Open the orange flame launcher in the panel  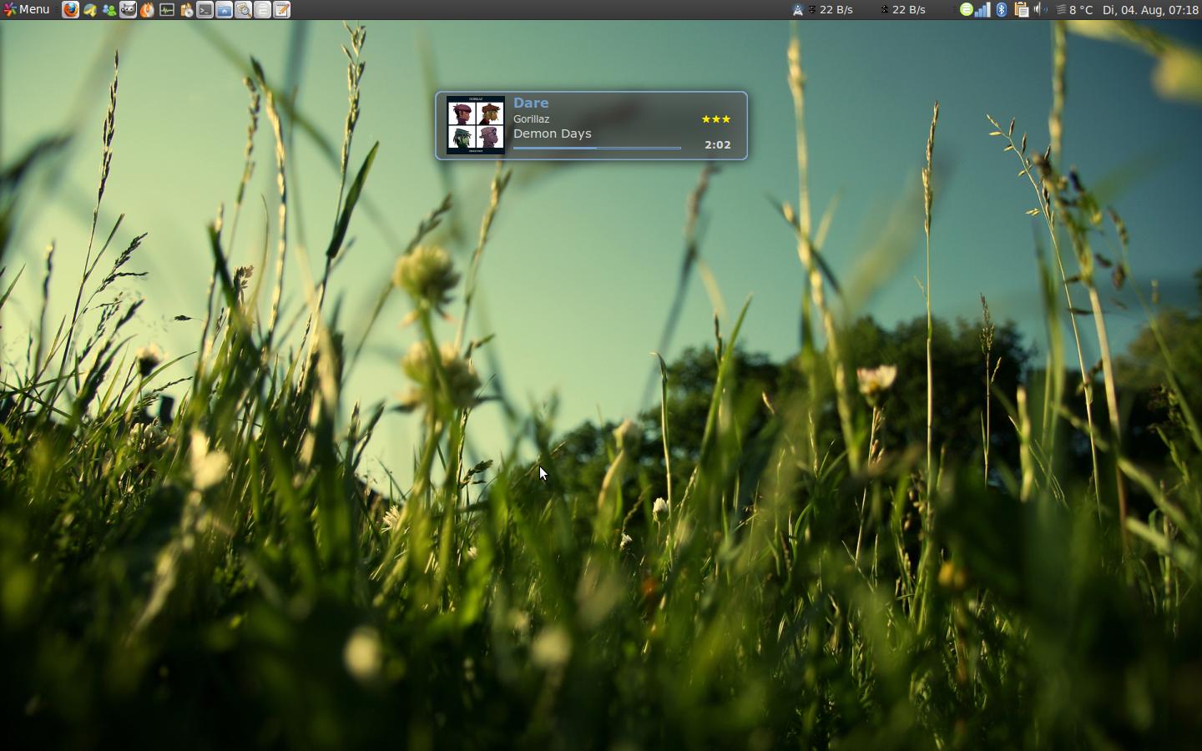tap(147, 10)
